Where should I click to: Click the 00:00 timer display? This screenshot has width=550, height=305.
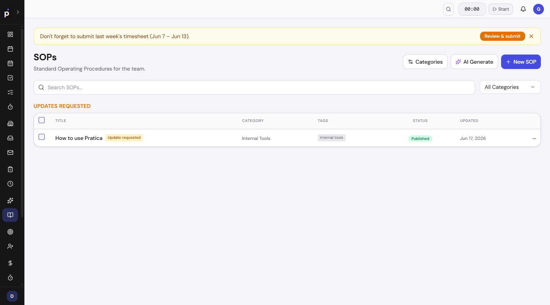[x=472, y=9]
